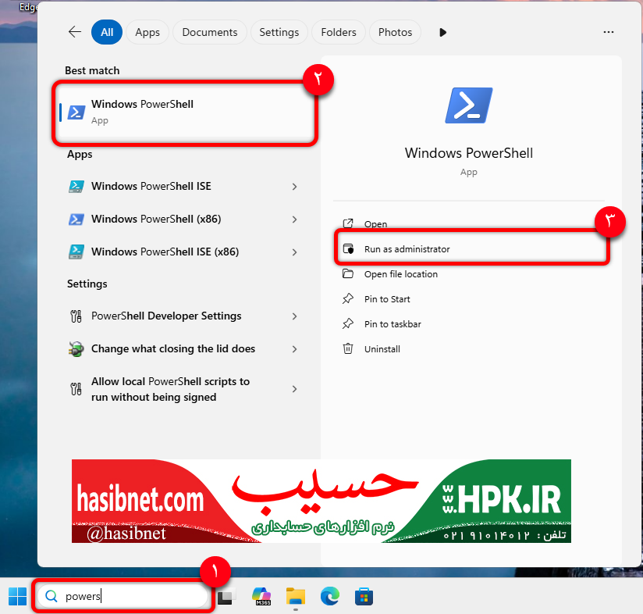
Task: Launch M365 Copilot from taskbar
Action: point(261,596)
